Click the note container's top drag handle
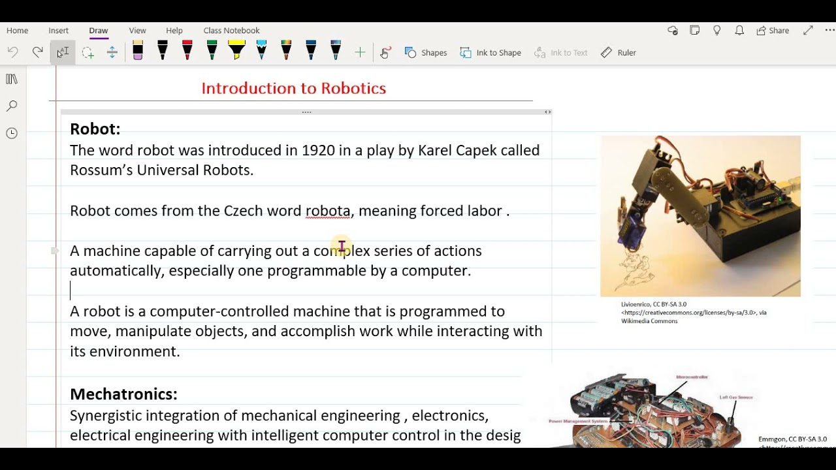Screen dimensions: 836x470 point(306,112)
